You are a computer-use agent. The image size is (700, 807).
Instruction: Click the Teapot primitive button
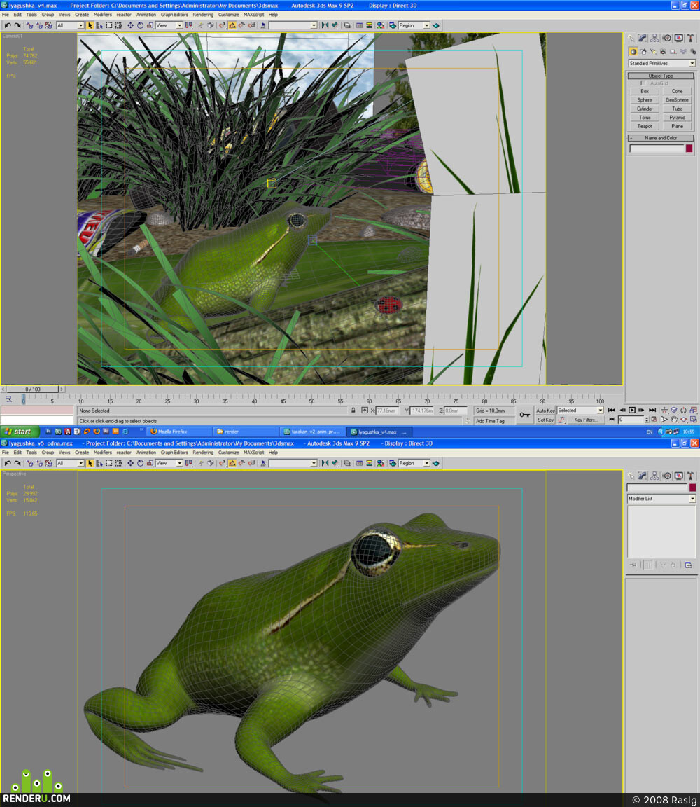(645, 126)
